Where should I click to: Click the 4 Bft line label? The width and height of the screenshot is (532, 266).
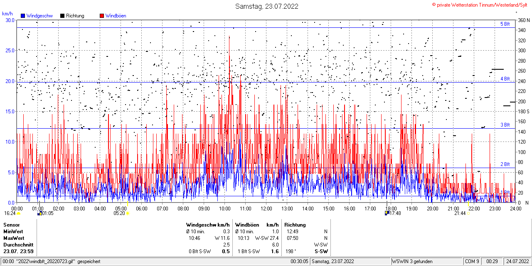coord(505,78)
